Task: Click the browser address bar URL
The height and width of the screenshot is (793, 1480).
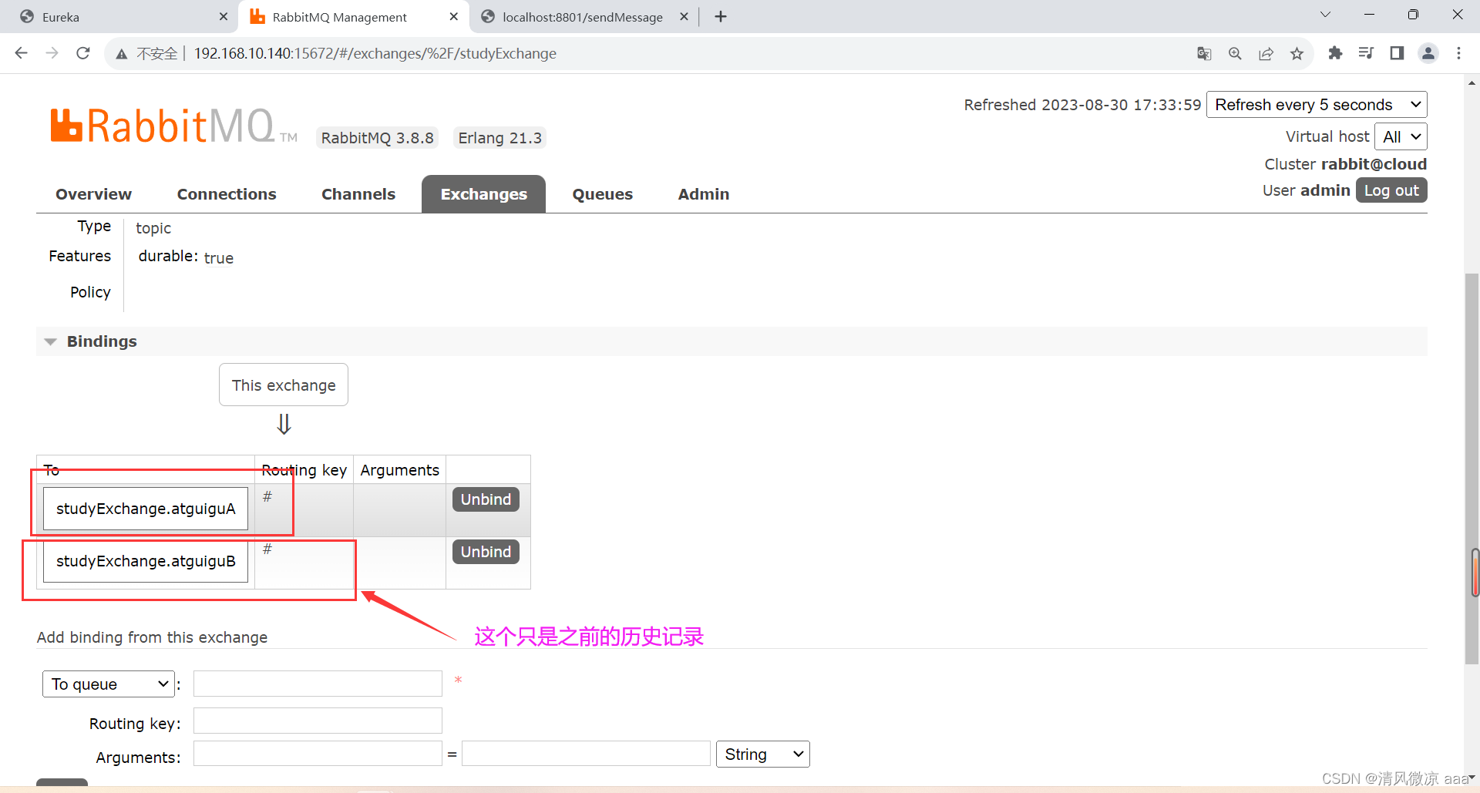Action: click(375, 53)
